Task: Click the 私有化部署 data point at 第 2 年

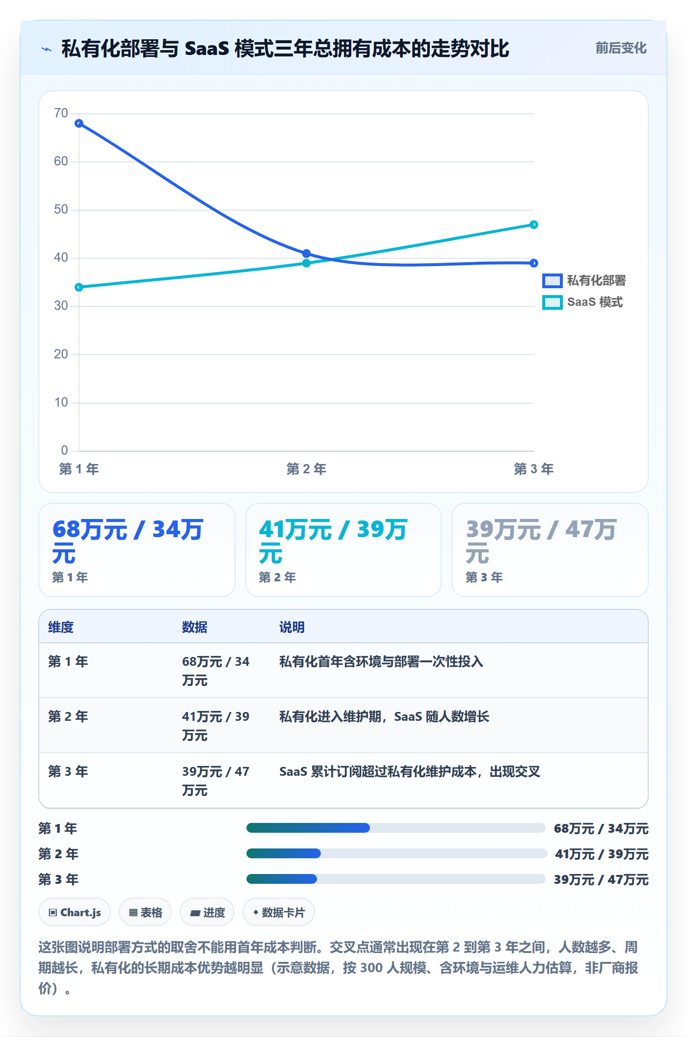Action: [306, 253]
